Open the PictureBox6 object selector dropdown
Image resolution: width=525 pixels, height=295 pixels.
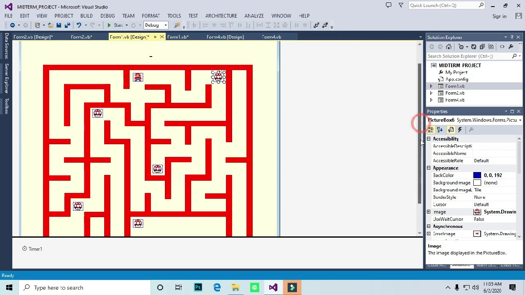tap(520, 120)
